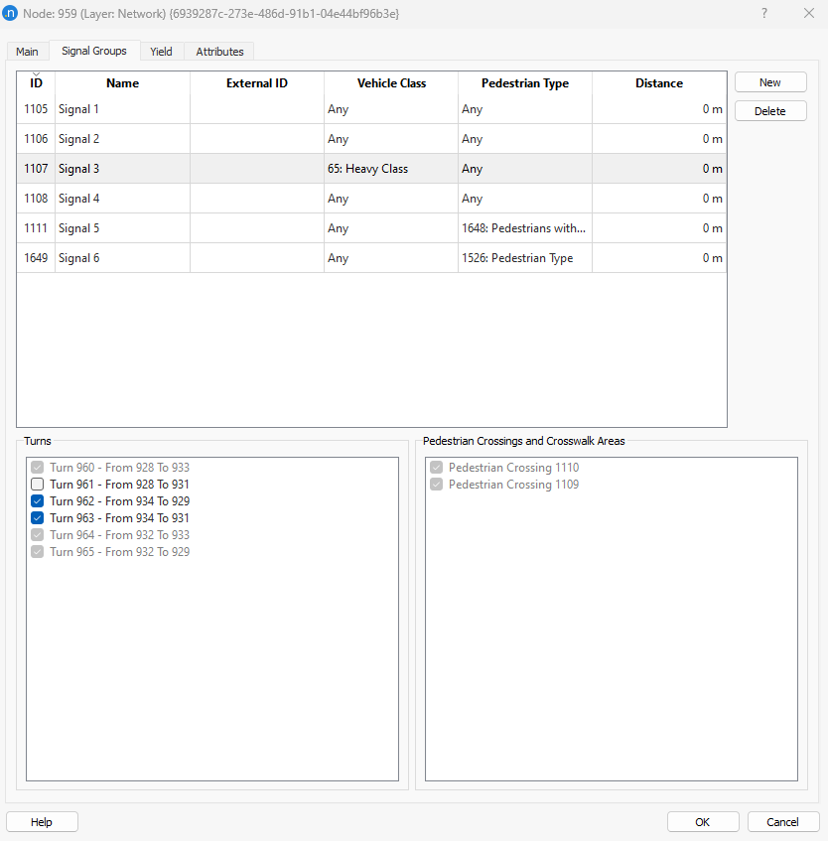The width and height of the screenshot is (828, 841).
Task: Click the Pedestrian Type cell of Signal 6
Action: [522, 257]
